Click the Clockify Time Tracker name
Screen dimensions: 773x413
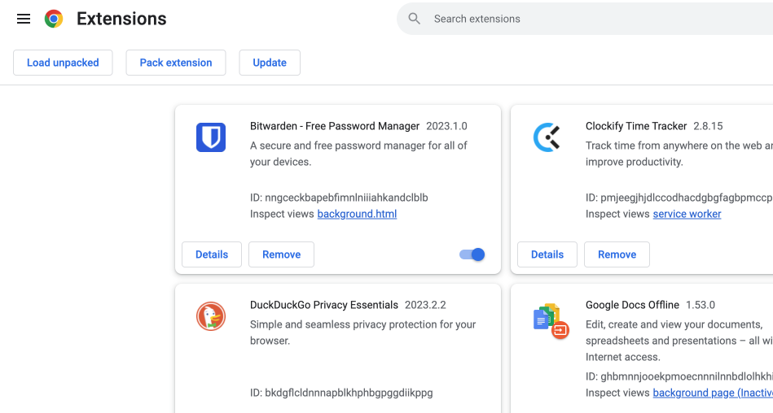click(636, 126)
